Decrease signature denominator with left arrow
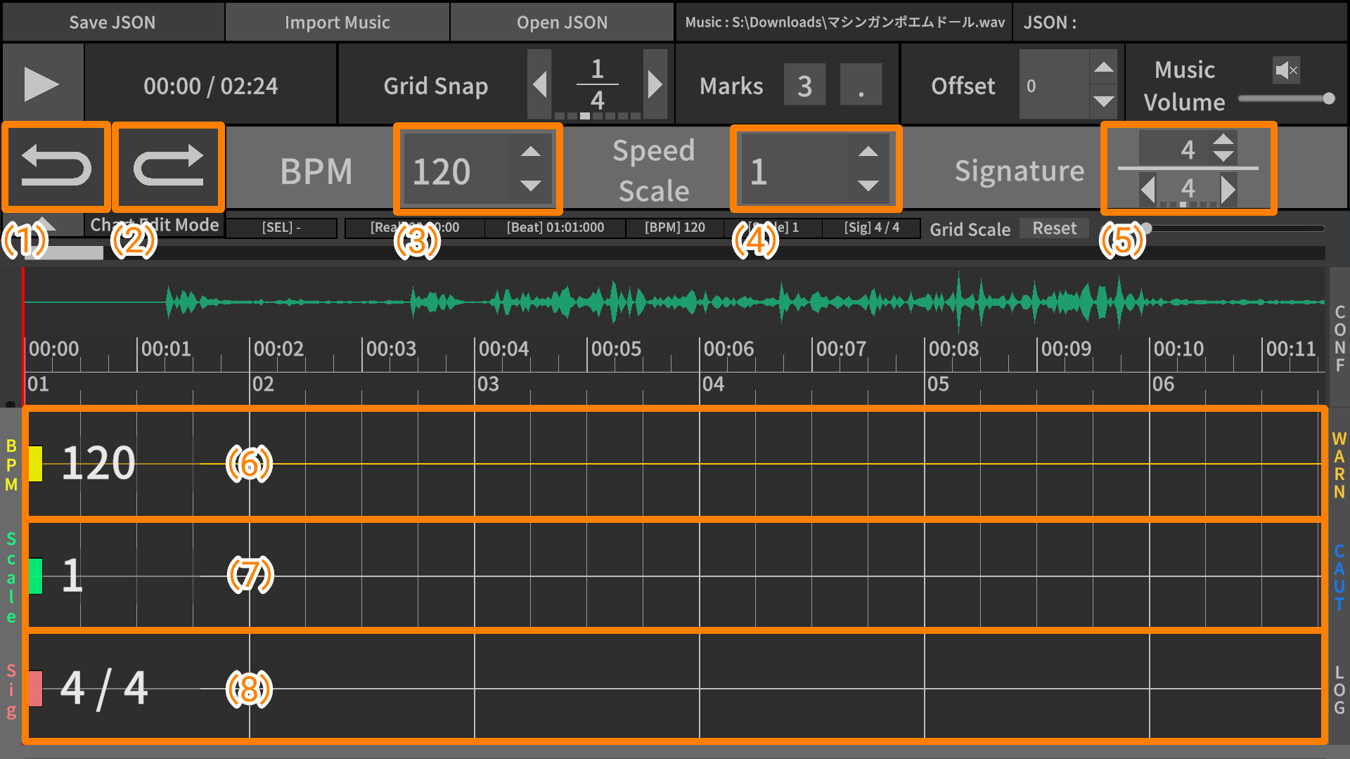The image size is (1350, 759). click(x=1147, y=189)
